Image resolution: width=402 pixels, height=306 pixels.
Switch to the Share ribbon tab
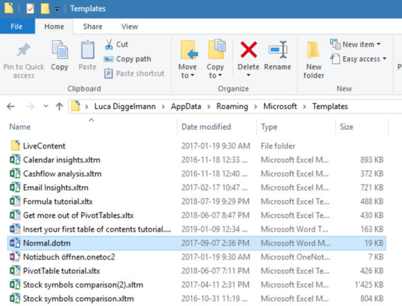coord(93,26)
